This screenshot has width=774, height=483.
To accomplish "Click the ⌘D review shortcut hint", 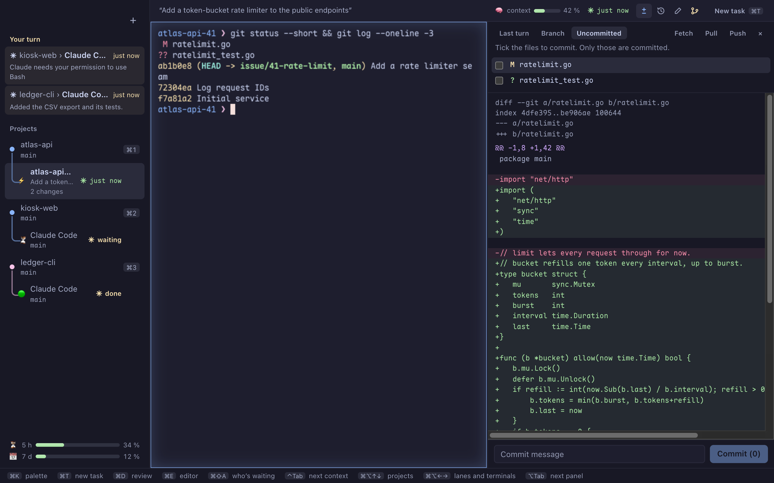I will [x=132, y=476].
